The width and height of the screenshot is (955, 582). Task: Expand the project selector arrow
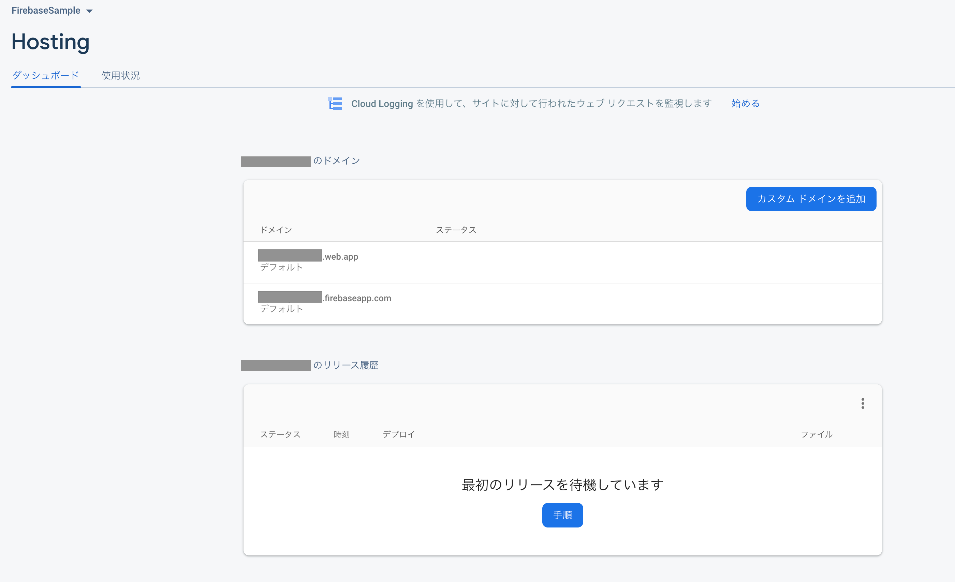[89, 11]
